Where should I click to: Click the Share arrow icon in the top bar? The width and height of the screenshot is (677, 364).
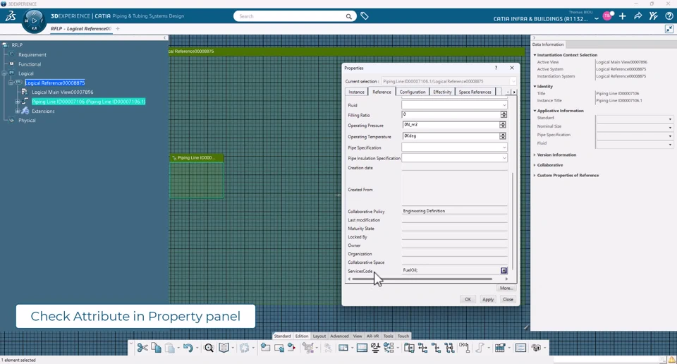point(638,16)
